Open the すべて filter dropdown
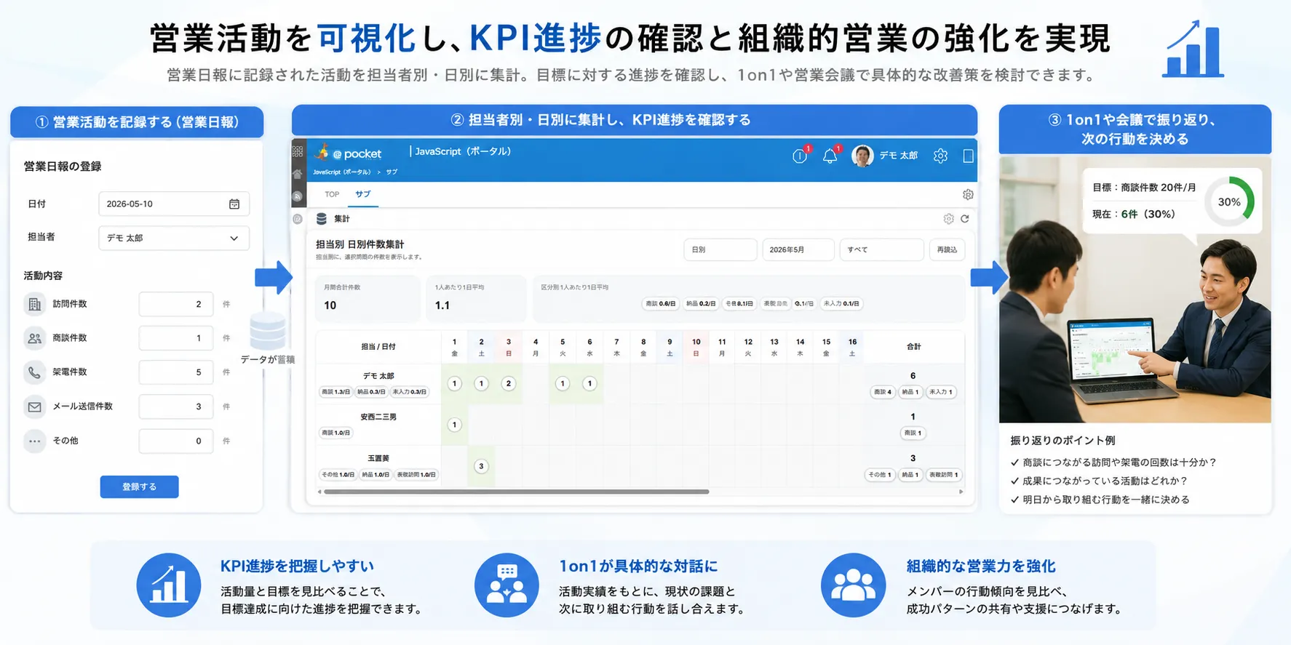The width and height of the screenshot is (1291, 645). [881, 249]
